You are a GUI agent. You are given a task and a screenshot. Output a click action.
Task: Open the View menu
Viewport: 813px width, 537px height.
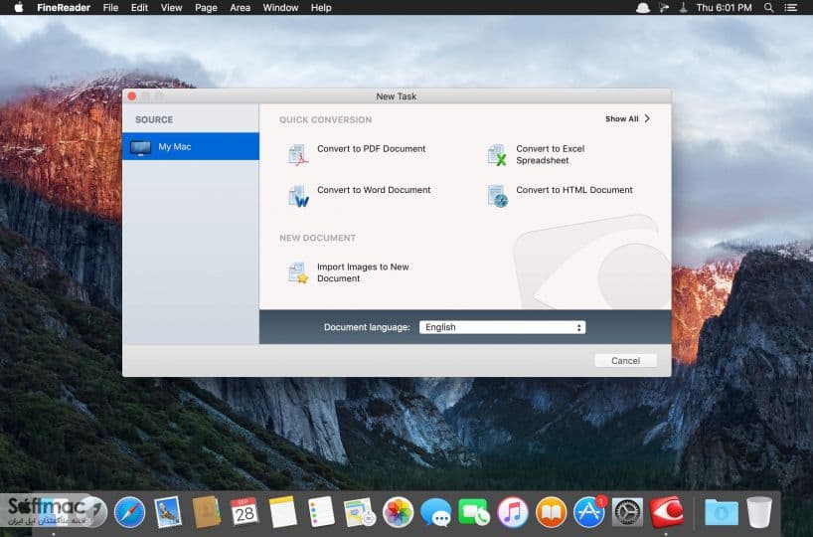[x=171, y=8]
